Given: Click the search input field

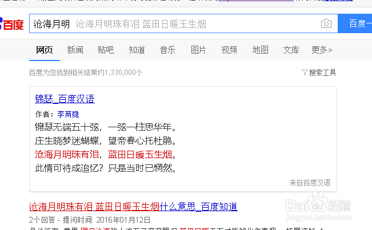Looking at the screenshot, I should 183,23.
